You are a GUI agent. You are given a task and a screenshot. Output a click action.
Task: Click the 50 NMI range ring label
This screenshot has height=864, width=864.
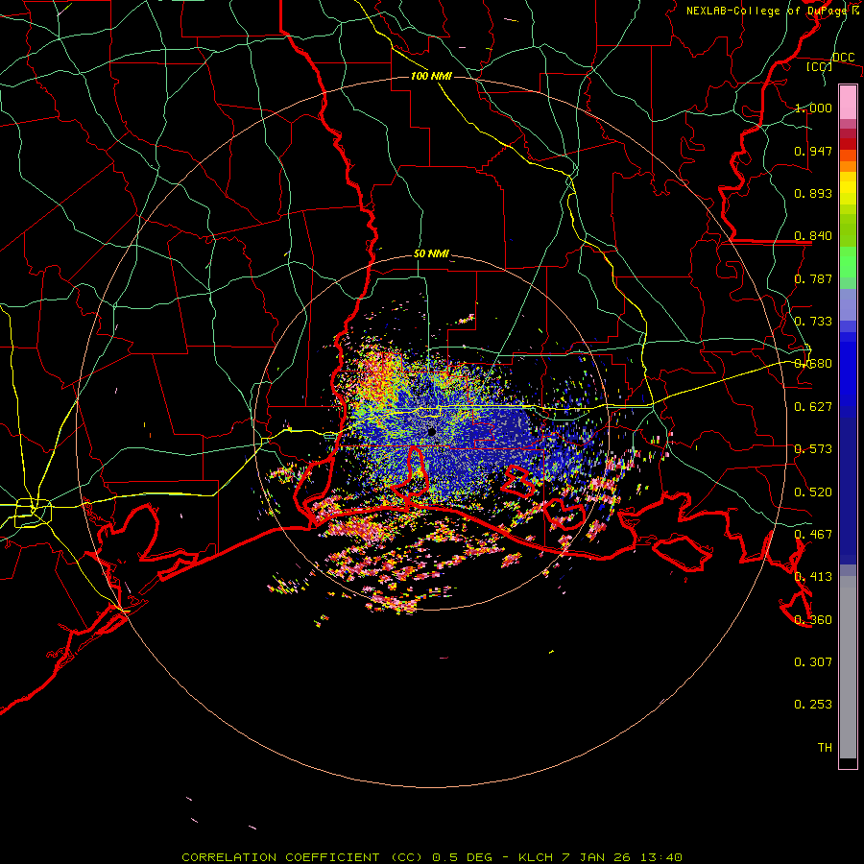point(431,254)
